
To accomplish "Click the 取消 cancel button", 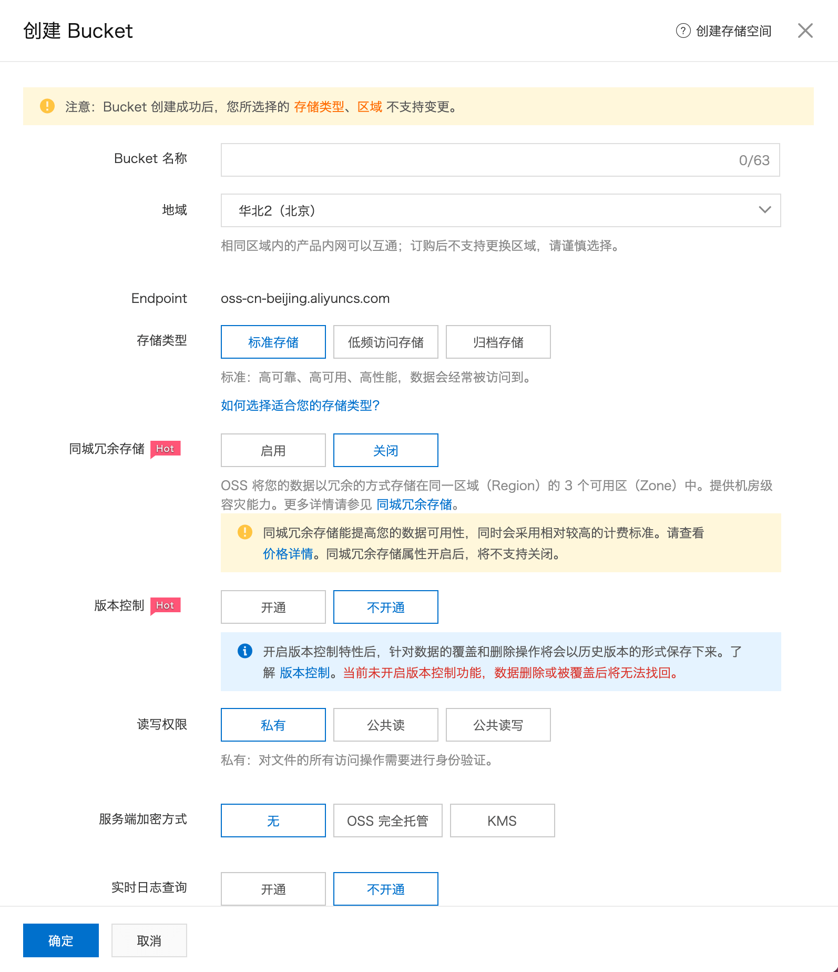I will 149,941.
